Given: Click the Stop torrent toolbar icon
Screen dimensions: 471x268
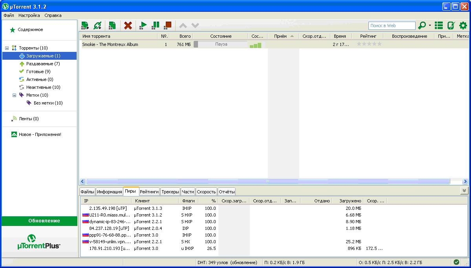Looking at the screenshot, I should pos(168,26).
